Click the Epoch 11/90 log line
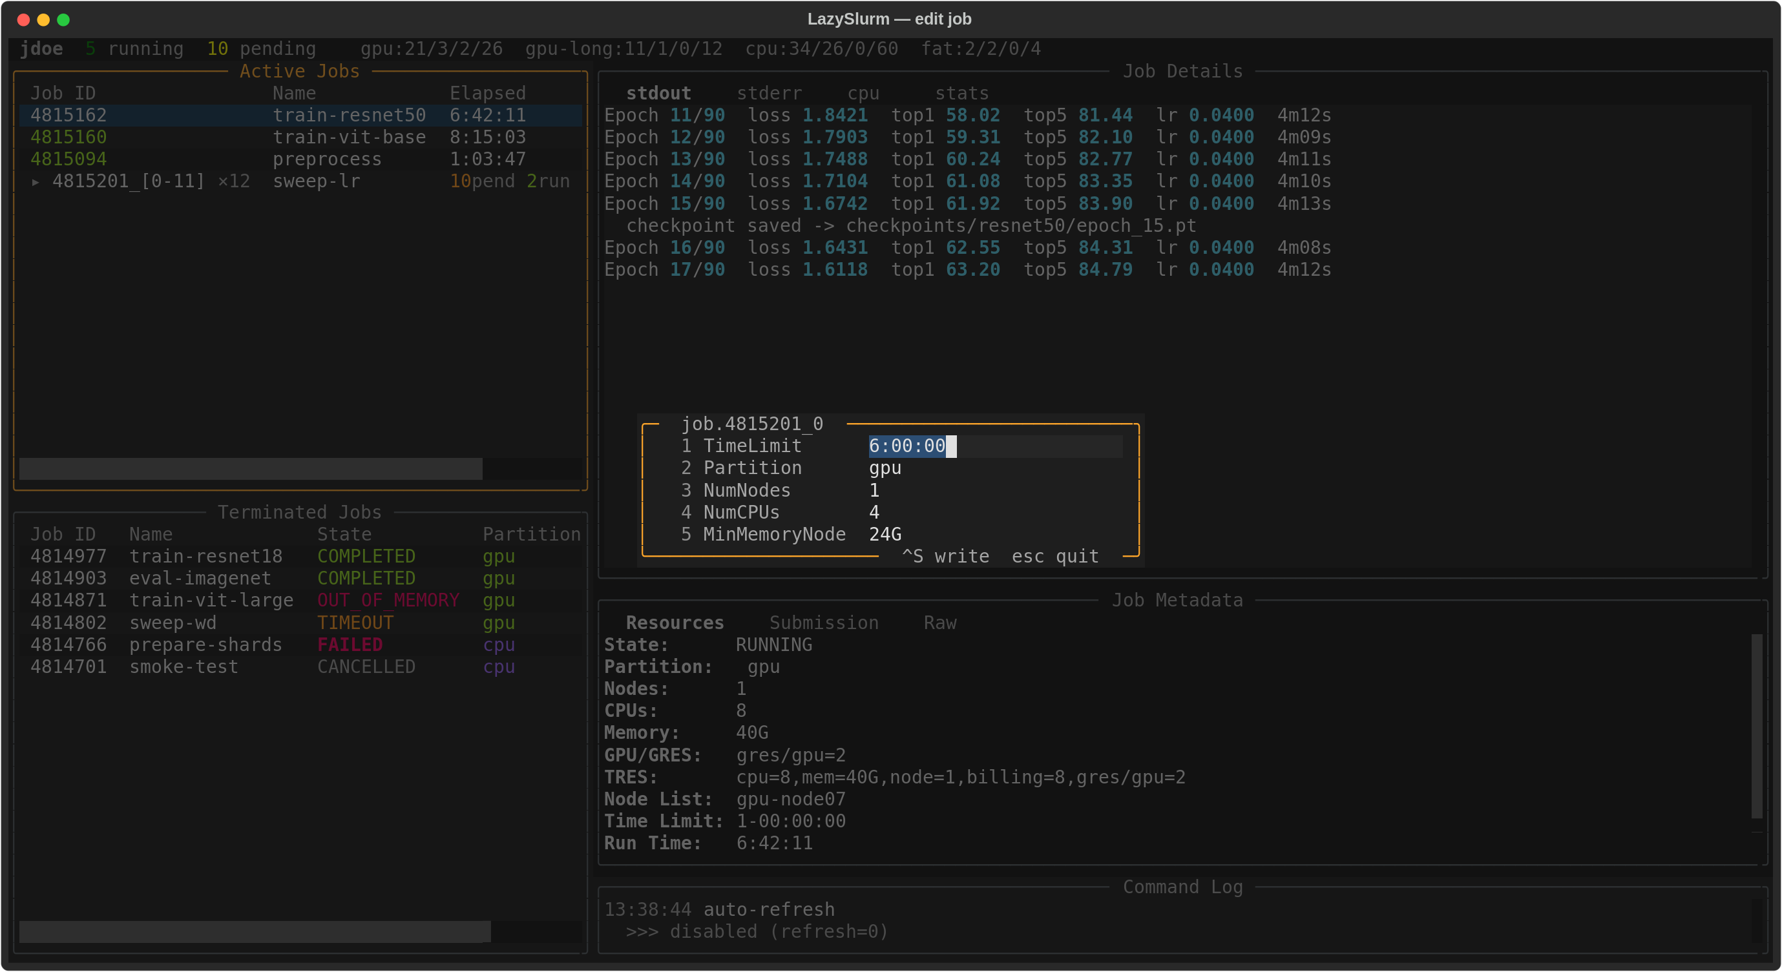This screenshot has width=1782, height=972. coord(967,116)
